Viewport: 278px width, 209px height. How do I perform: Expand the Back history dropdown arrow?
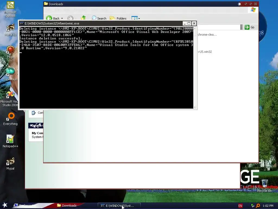click(62, 19)
